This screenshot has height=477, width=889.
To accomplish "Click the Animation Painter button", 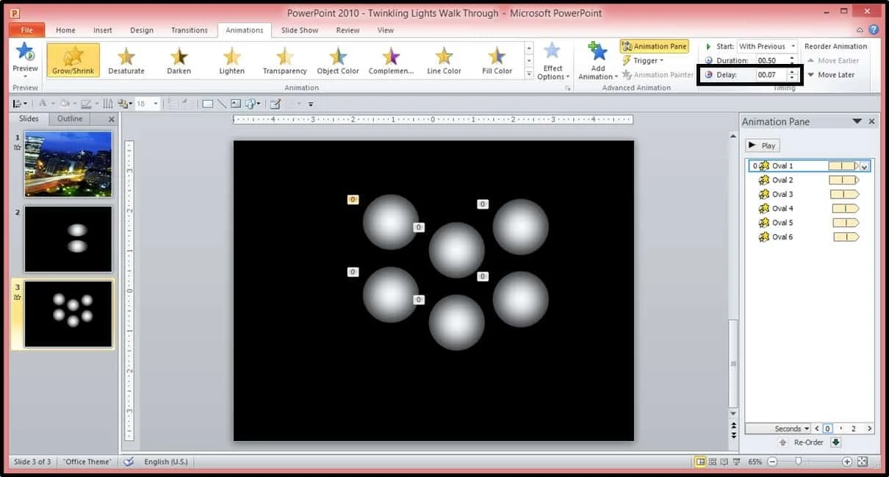I will coord(658,74).
